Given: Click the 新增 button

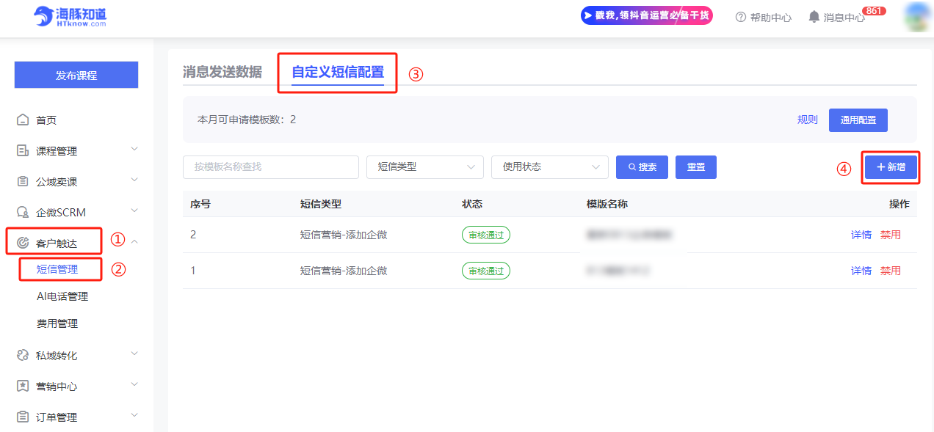Looking at the screenshot, I should point(891,167).
